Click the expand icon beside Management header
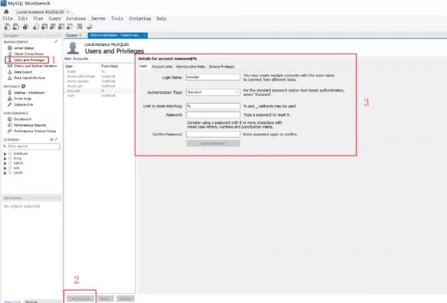447x303 pixels. (56, 41)
